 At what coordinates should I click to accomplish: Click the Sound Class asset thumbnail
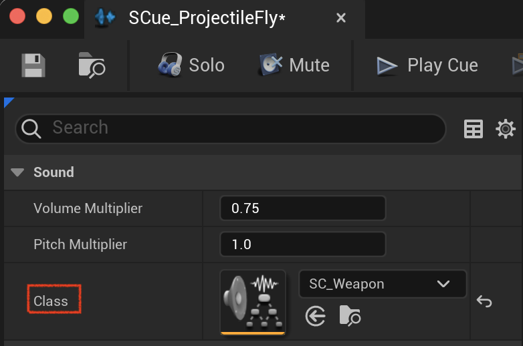[253, 301]
